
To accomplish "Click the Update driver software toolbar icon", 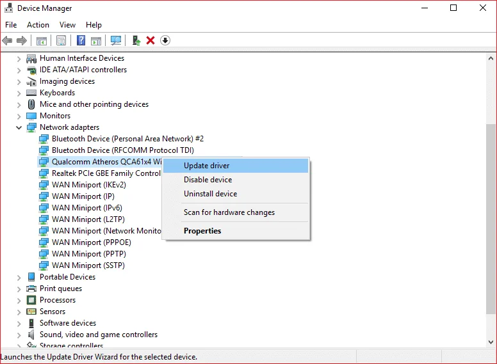I will tap(136, 40).
